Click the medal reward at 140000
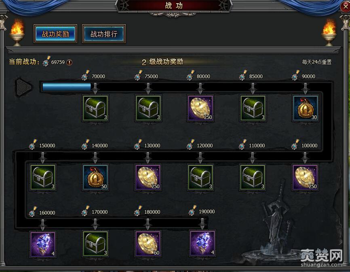 click(x=95, y=177)
